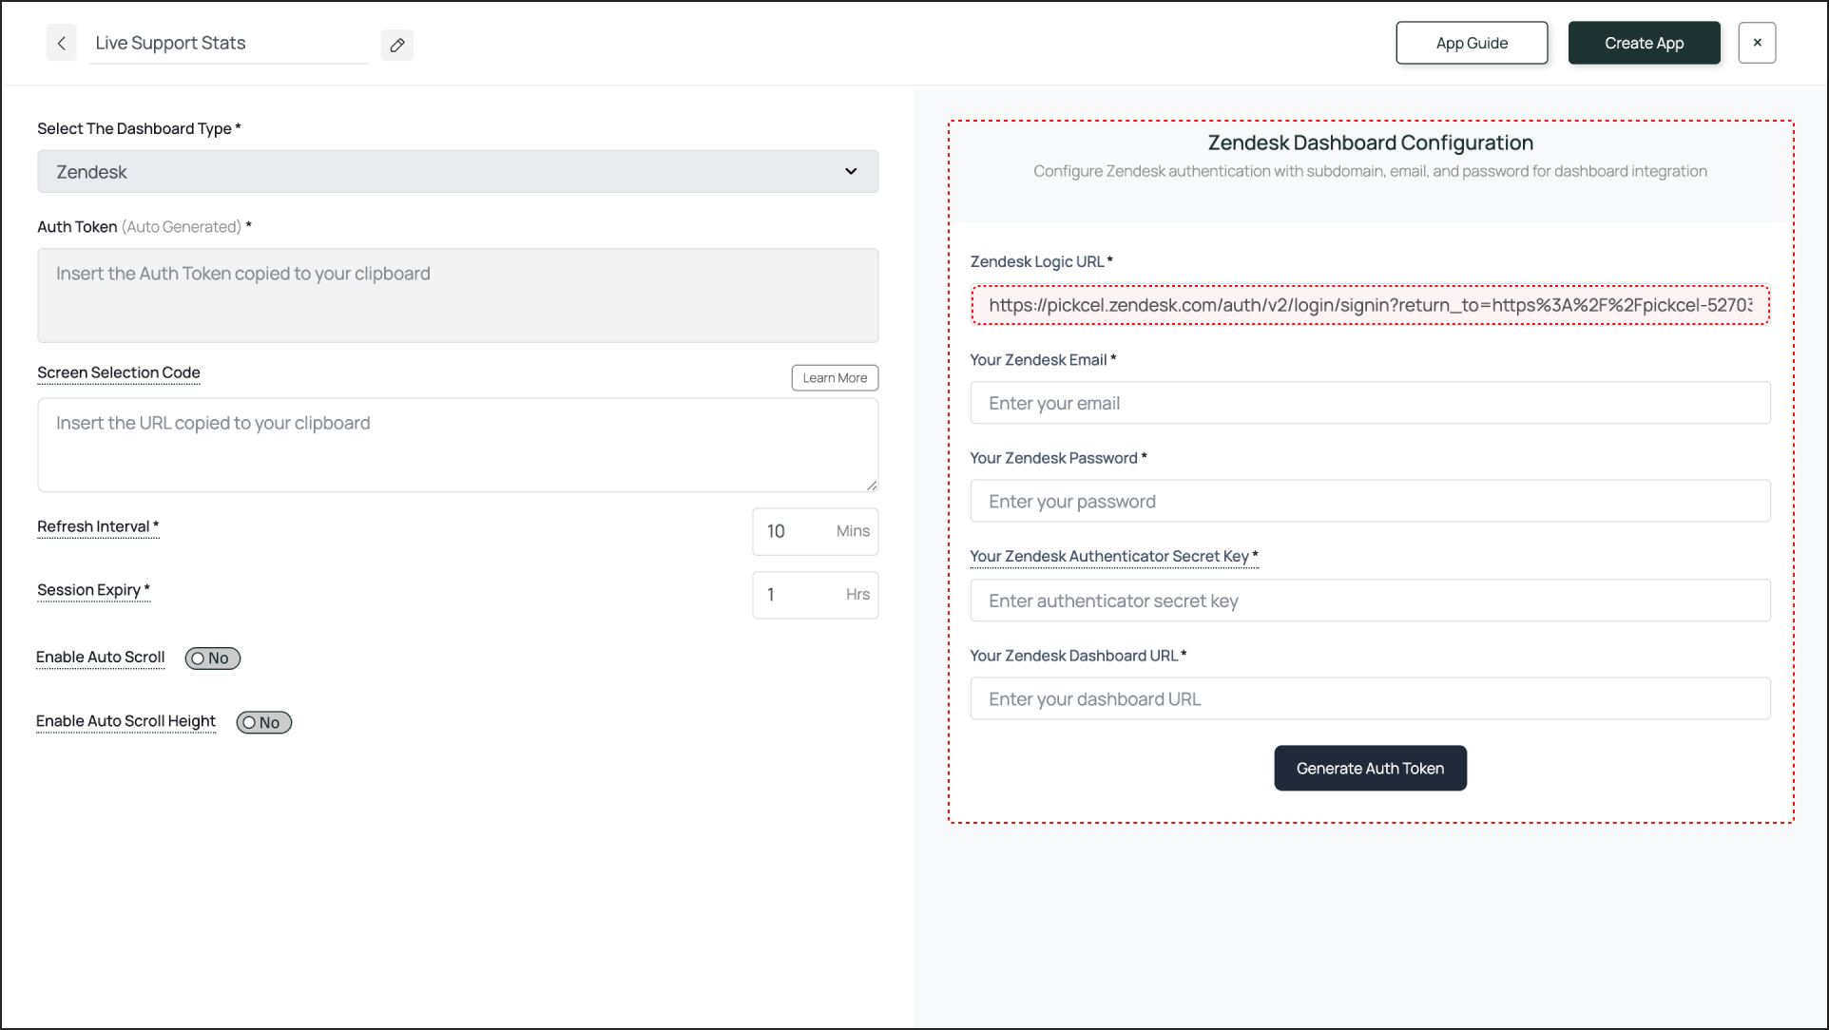
Task: Open the App Guide
Action: click(1472, 43)
